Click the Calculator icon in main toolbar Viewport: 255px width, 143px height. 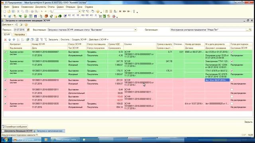[x=106, y=12]
